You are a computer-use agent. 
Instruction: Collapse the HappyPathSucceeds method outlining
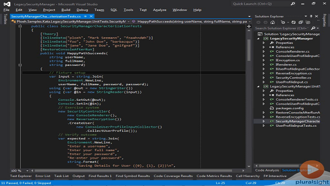tap(20, 65)
